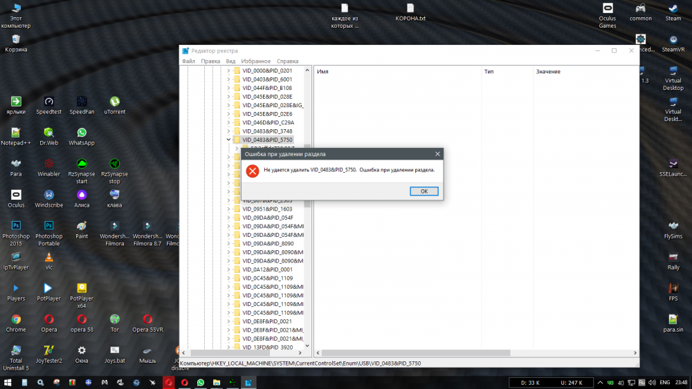The image size is (692, 389).
Task: Select the uTorrent desktop icon
Action: pos(115,106)
